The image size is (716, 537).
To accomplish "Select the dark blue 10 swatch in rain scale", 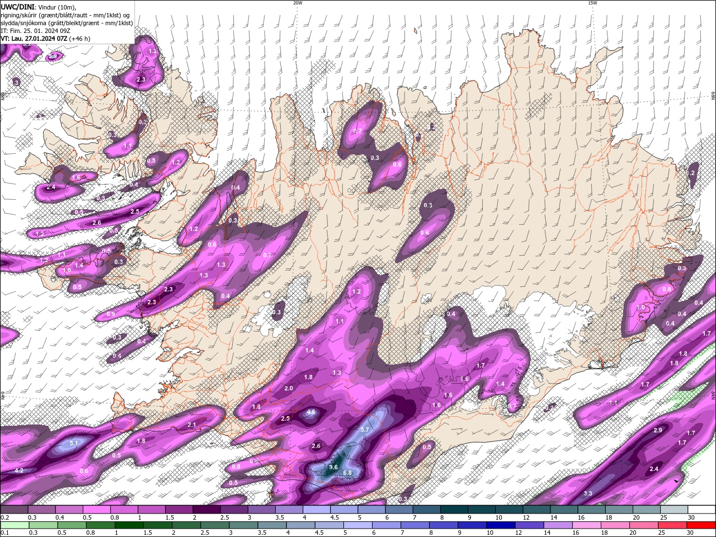I will tap(500, 525).
